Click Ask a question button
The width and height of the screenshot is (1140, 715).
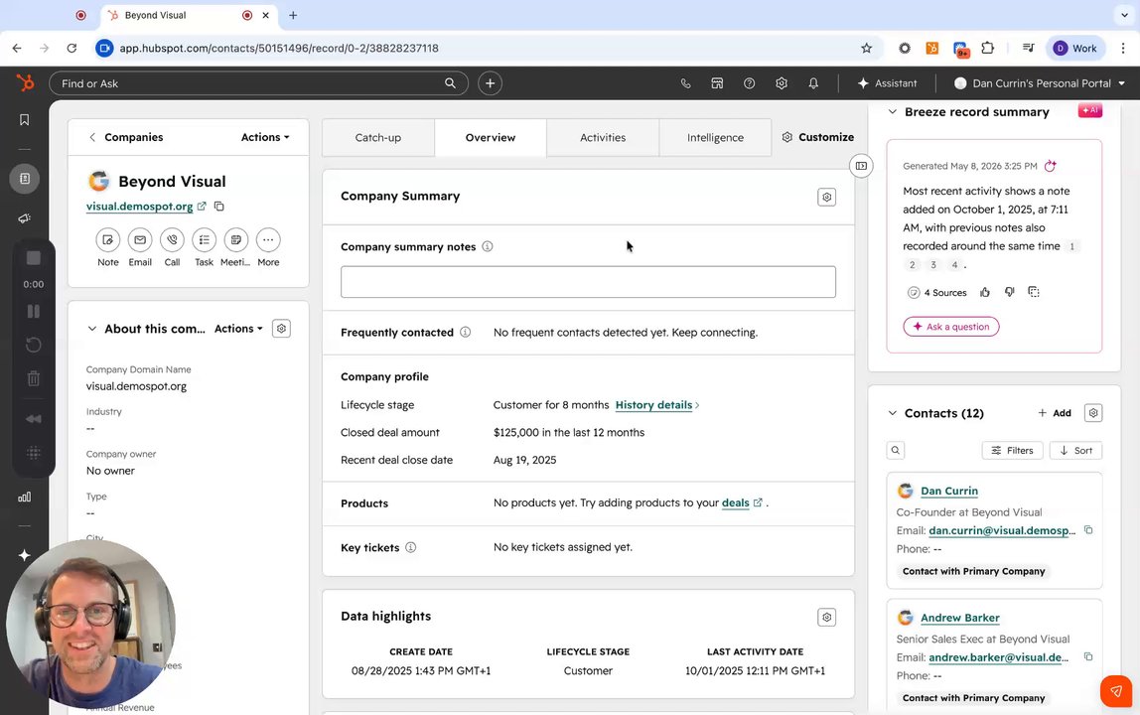[951, 327]
